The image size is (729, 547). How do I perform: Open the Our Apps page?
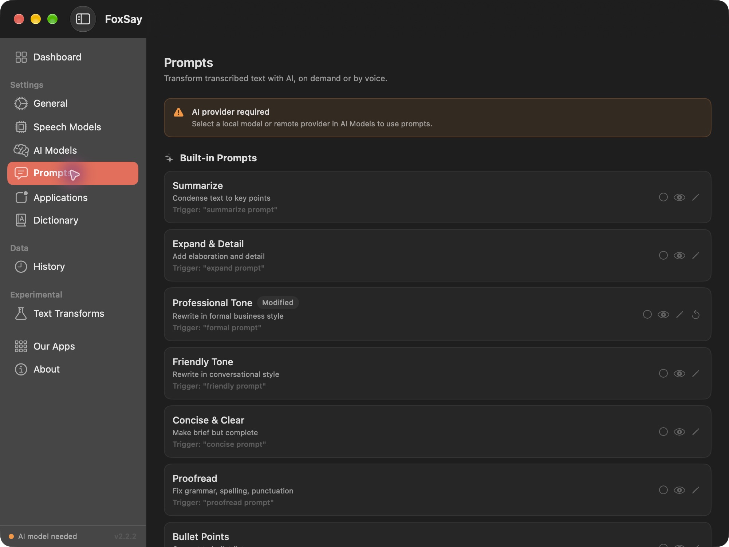[73, 346]
